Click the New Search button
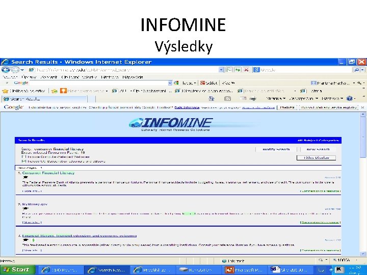This screenshot has width=367, height=275. [318, 149]
